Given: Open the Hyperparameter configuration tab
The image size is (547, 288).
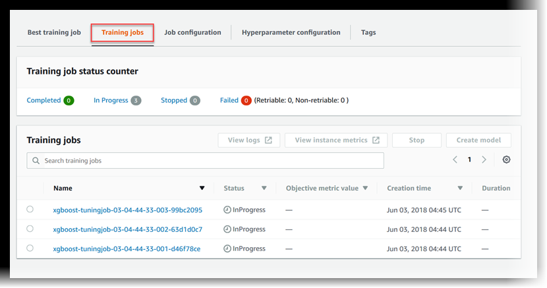Looking at the screenshot, I should point(291,32).
